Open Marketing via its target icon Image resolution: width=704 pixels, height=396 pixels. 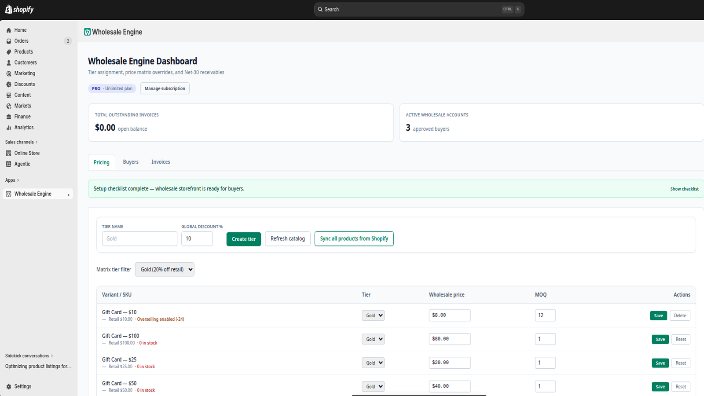pos(9,73)
